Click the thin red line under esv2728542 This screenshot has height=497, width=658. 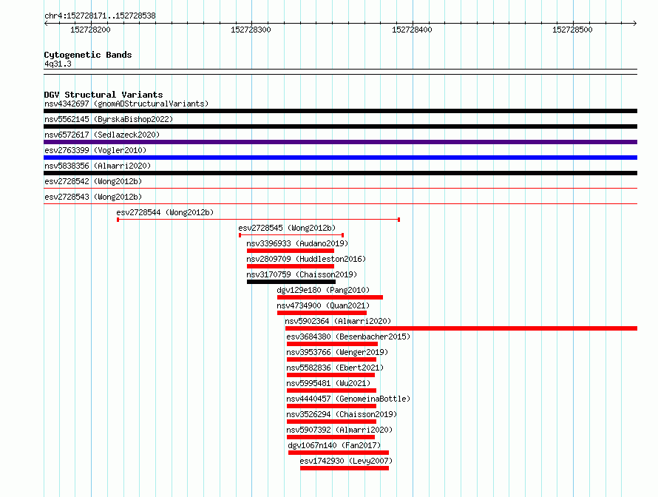point(340,189)
